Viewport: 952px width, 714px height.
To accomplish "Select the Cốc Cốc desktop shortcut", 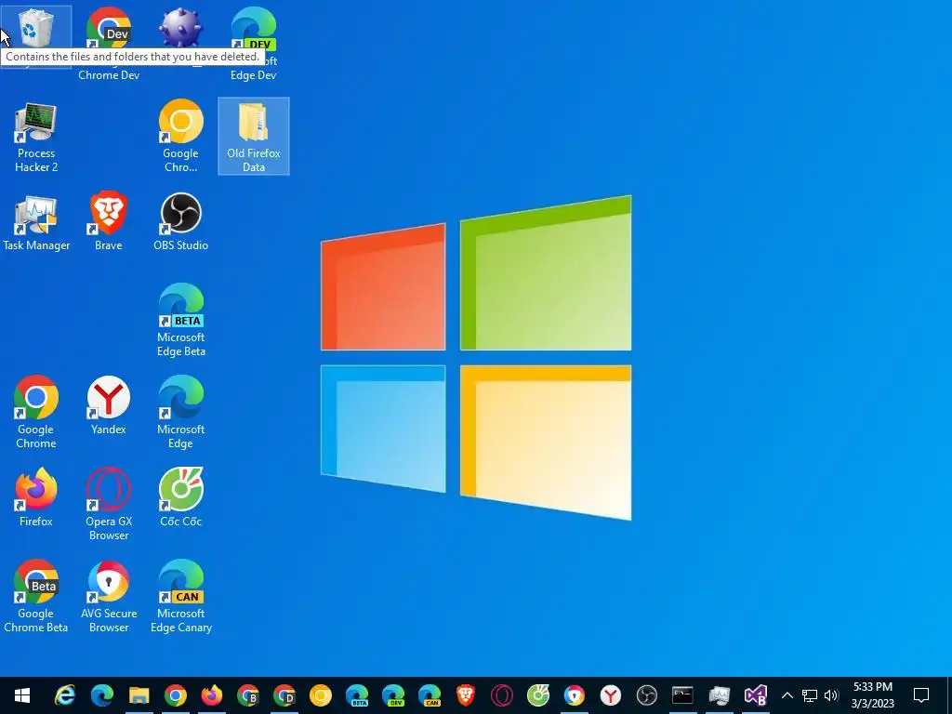I will pyautogui.click(x=180, y=498).
